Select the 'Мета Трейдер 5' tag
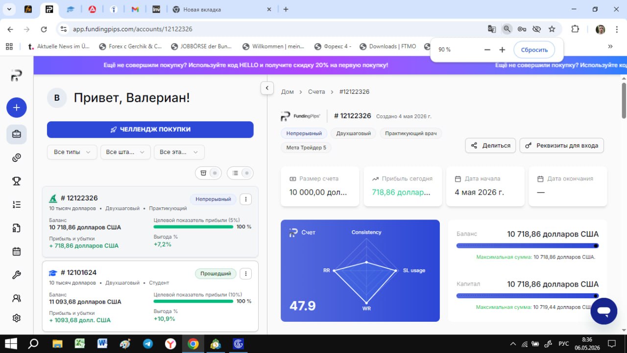 306,148
